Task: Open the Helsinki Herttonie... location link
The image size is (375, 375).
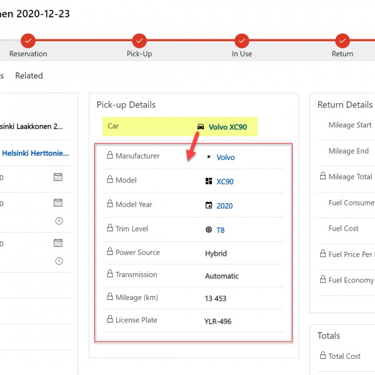Action: [36, 153]
